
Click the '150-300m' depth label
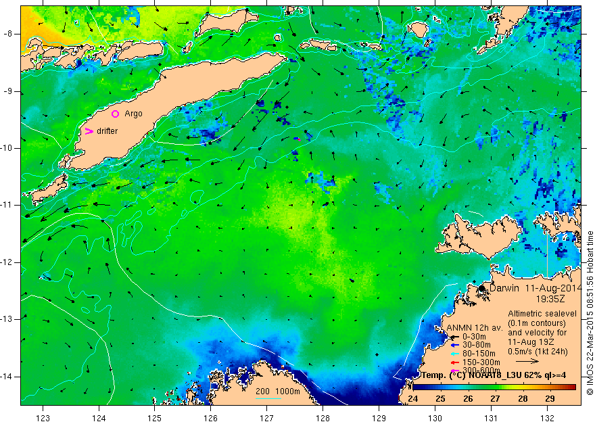point(481,362)
